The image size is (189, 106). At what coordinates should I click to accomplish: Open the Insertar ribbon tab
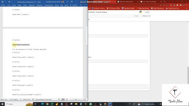[x=14, y=5]
